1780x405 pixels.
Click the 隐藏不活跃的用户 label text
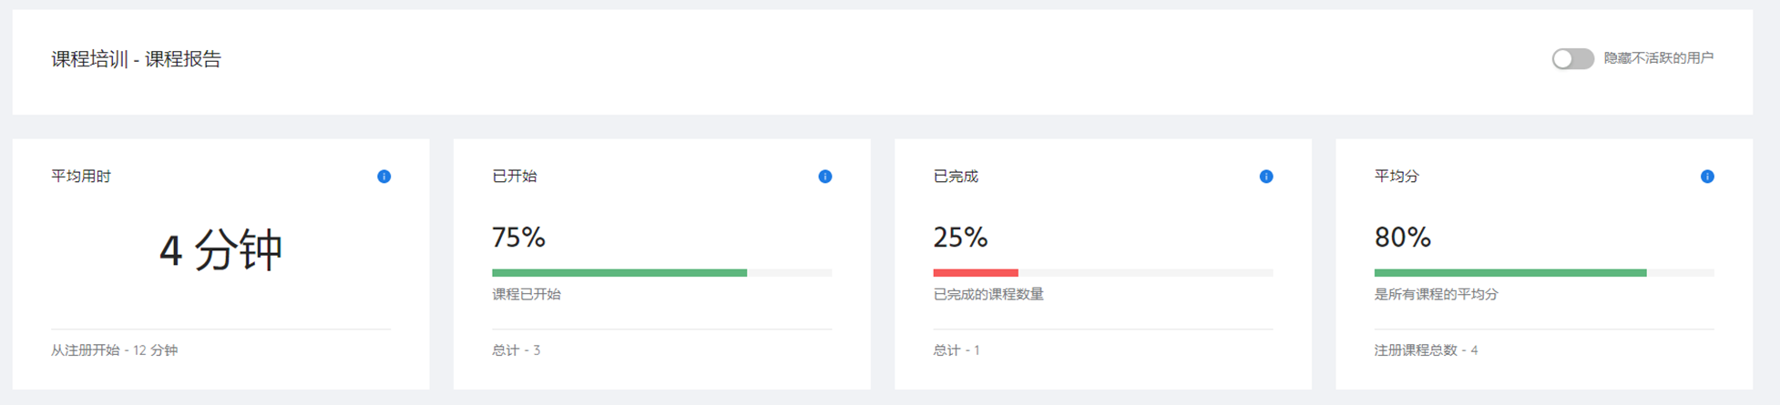tap(1658, 58)
